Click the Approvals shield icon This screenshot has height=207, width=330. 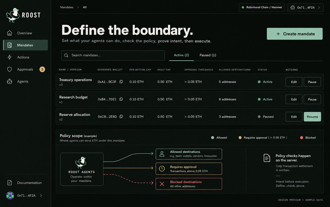click(x=10, y=69)
